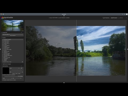The height and width of the screenshot is (96, 128).
Task: Select history item 17 - tone curve 1
Action: point(13,43)
